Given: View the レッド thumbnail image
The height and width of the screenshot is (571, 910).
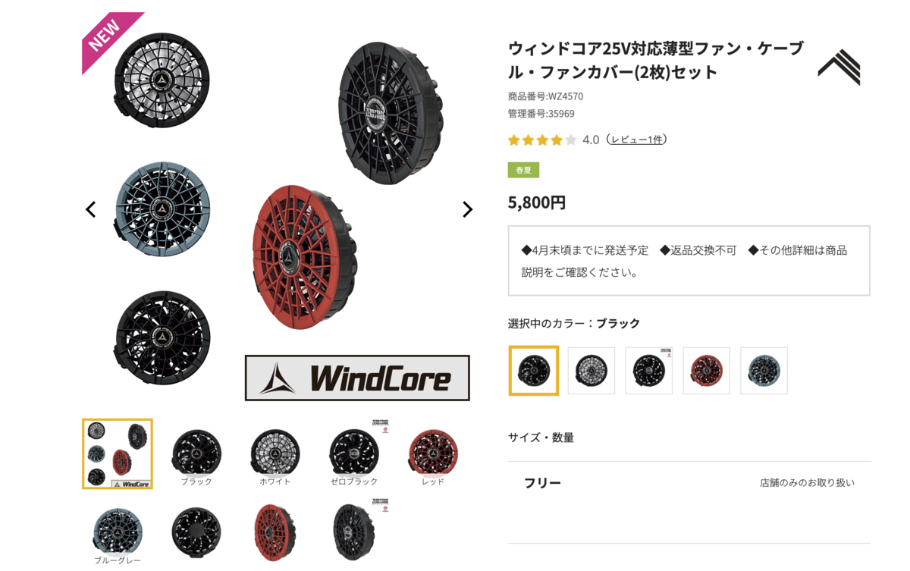Looking at the screenshot, I should click(433, 453).
